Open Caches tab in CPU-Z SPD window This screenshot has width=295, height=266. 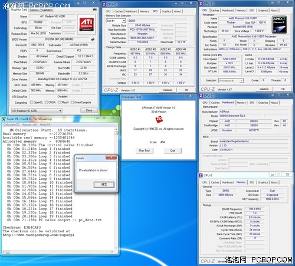(119, 11)
